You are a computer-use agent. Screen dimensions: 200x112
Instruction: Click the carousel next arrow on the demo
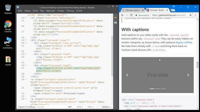pos(188,75)
